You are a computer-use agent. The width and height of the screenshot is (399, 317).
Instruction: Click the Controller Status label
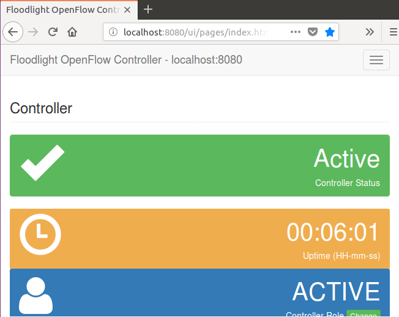coord(348,183)
